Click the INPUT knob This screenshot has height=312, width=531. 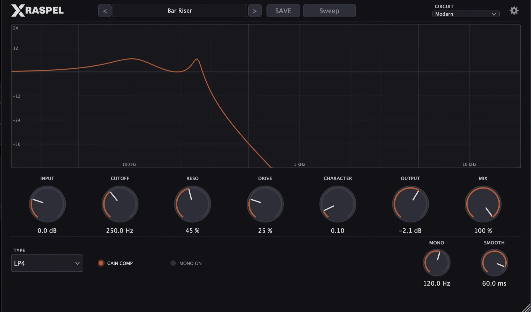pos(47,204)
